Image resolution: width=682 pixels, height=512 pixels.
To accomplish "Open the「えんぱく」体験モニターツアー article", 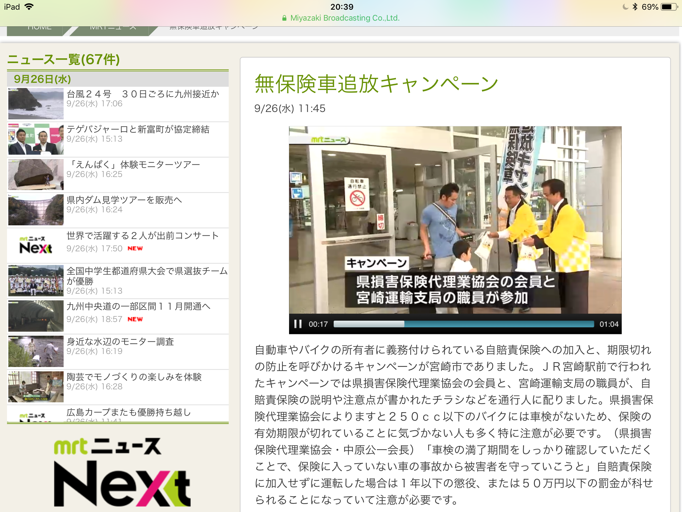I will 118,174.
